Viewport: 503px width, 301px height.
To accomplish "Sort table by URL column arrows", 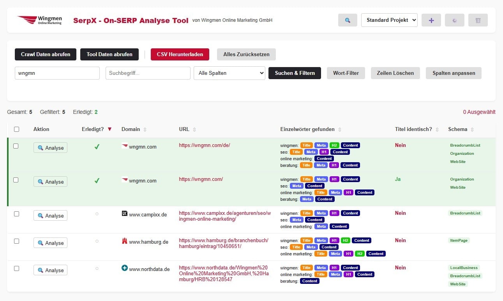I will point(194,129).
